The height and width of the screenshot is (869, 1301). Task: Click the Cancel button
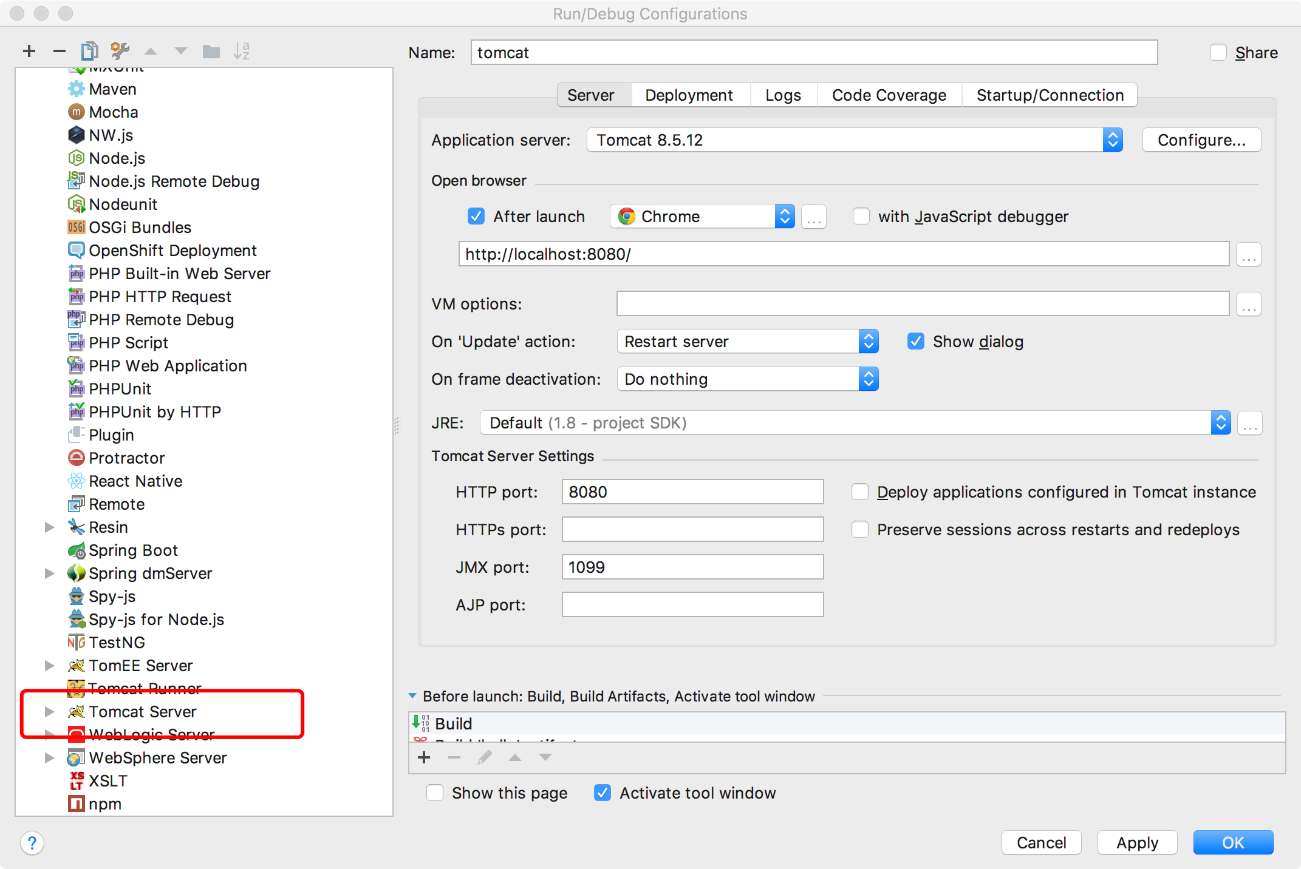(1042, 843)
